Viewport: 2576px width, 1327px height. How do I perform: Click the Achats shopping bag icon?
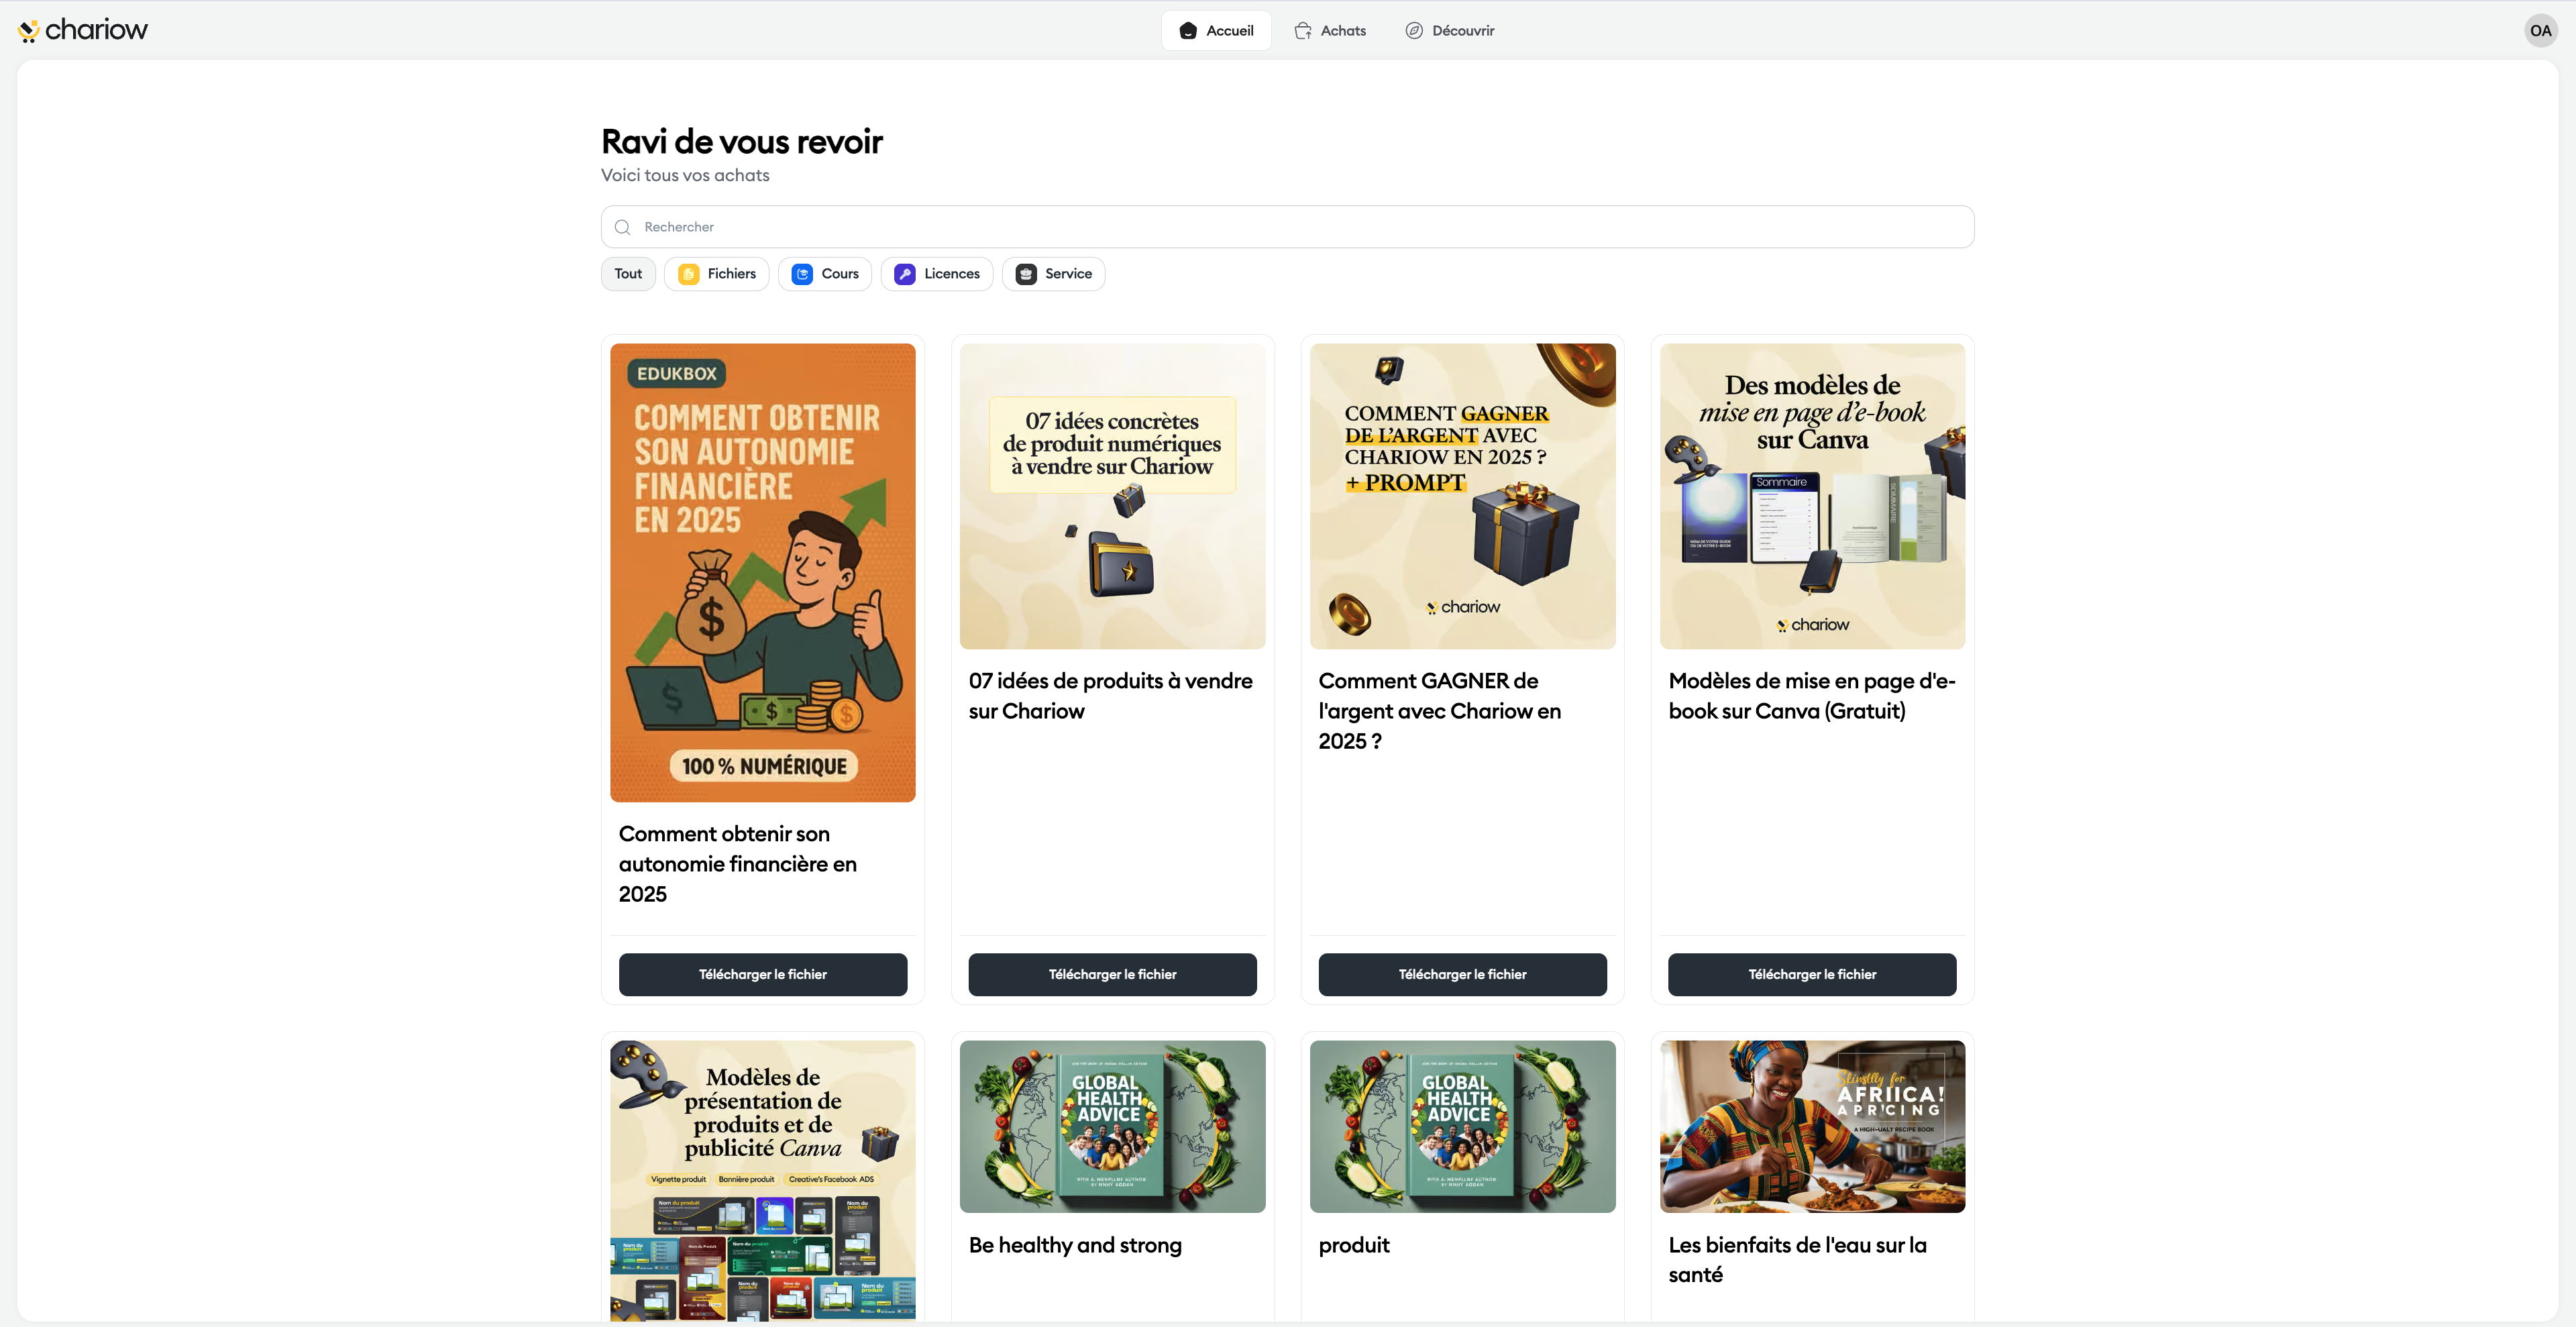click(1302, 31)
